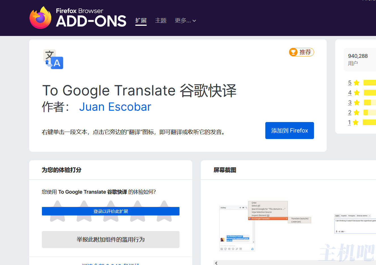376x265 pixels.
Task: Click the yellow star beside rating 5
Action: (356, 83)
